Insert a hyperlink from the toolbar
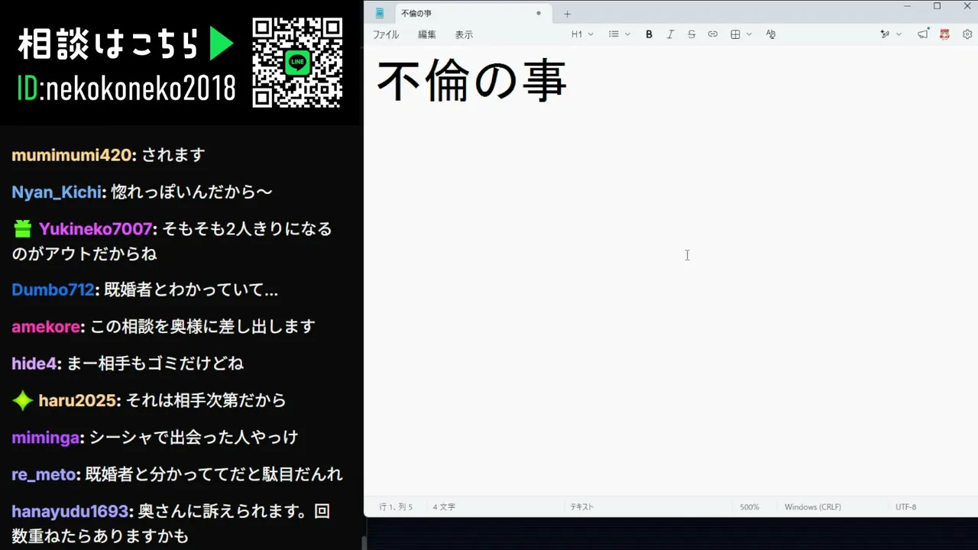 point(713,34)
